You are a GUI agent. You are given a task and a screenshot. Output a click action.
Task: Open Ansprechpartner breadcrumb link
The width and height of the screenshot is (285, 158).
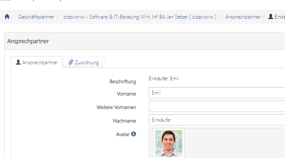click(x=243, y=17)
